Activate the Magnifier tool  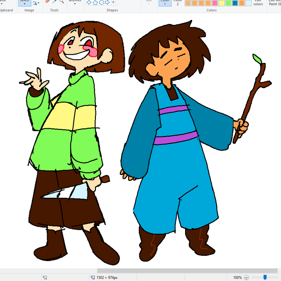point(62,1)
